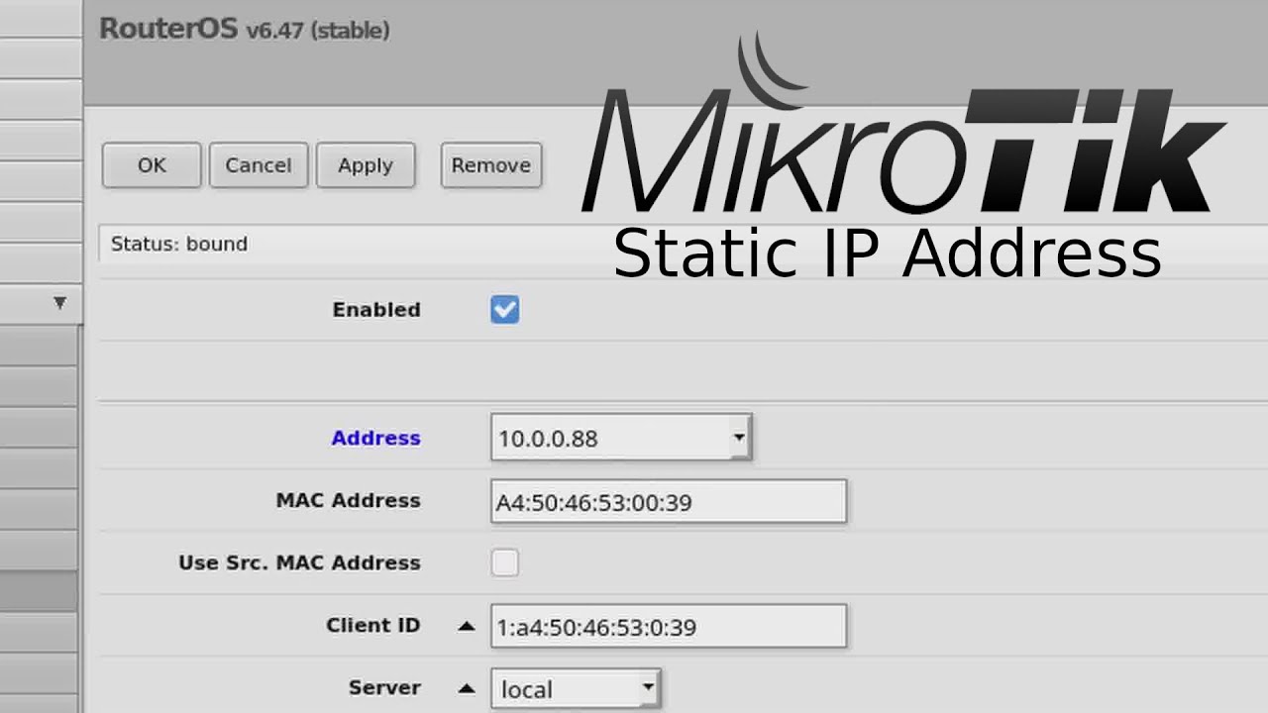Click the Status: bound text
1268x713 pixels.
pos(179,244)
